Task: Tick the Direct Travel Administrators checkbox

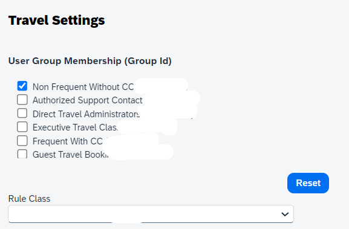Action: (22, 113)
